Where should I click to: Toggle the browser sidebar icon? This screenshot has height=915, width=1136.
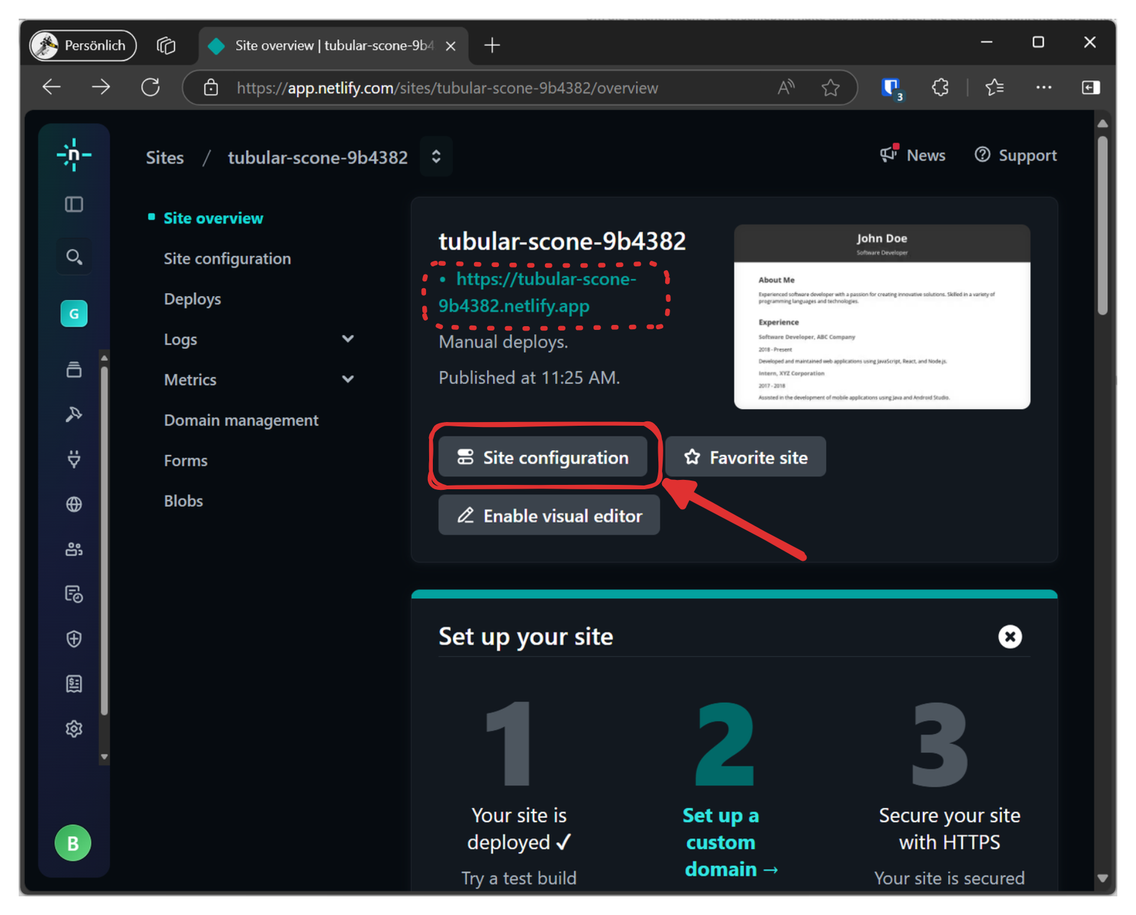pos(1091,88)
